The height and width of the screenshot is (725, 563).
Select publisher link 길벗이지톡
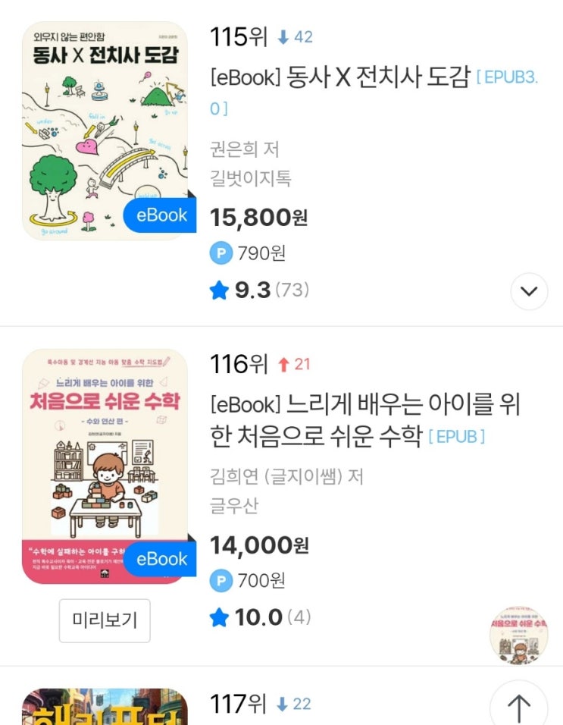point(250,178)
